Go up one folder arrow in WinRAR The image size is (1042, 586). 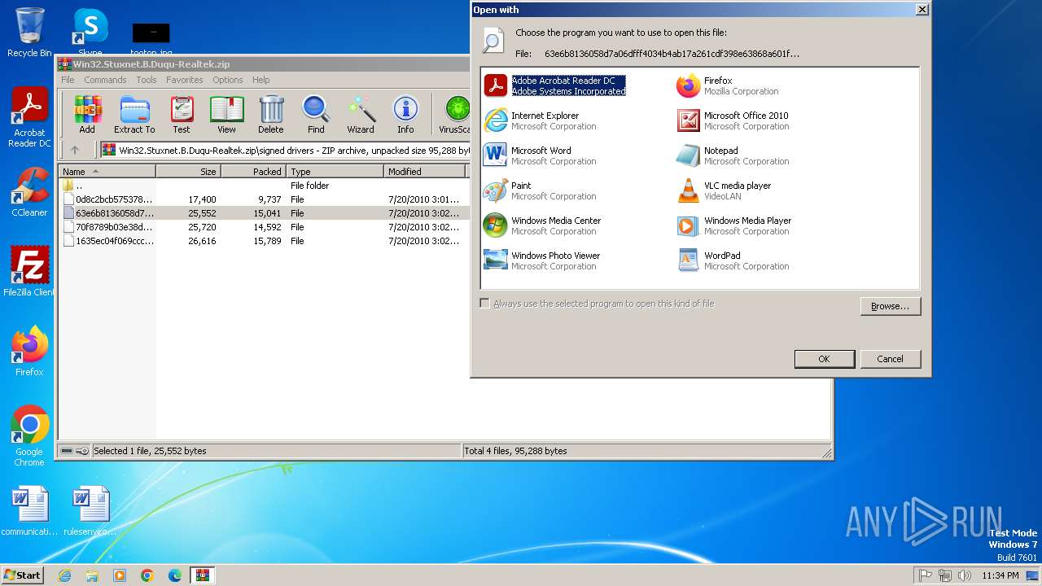click(x=75, y=150)
